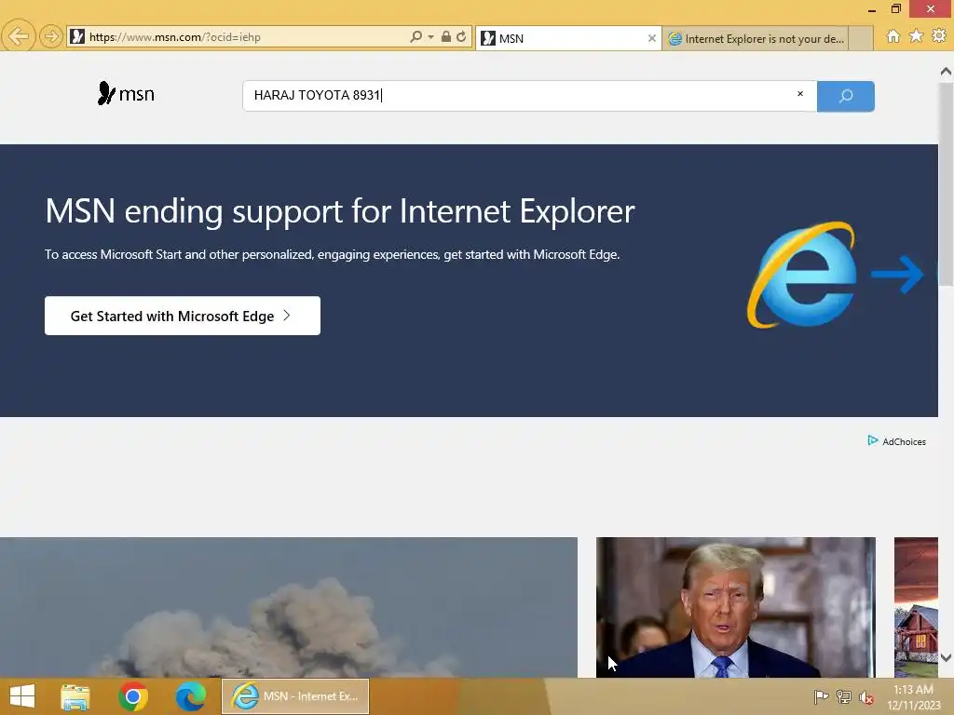Click the network tray icon
This screenshot has height=715, width=954.
coord(844,696)
